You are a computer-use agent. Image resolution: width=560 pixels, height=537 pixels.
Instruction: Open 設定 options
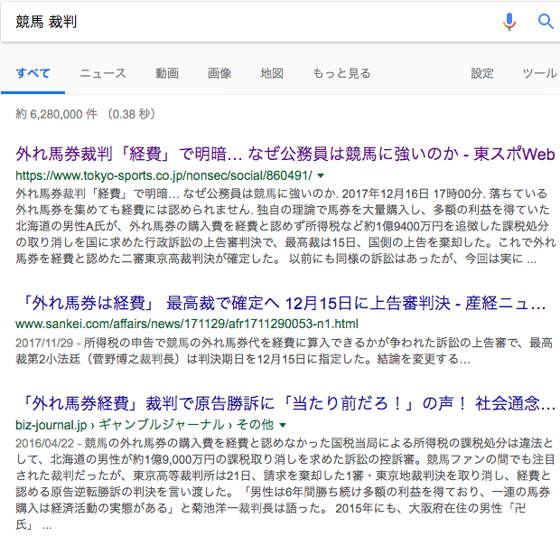482,73
